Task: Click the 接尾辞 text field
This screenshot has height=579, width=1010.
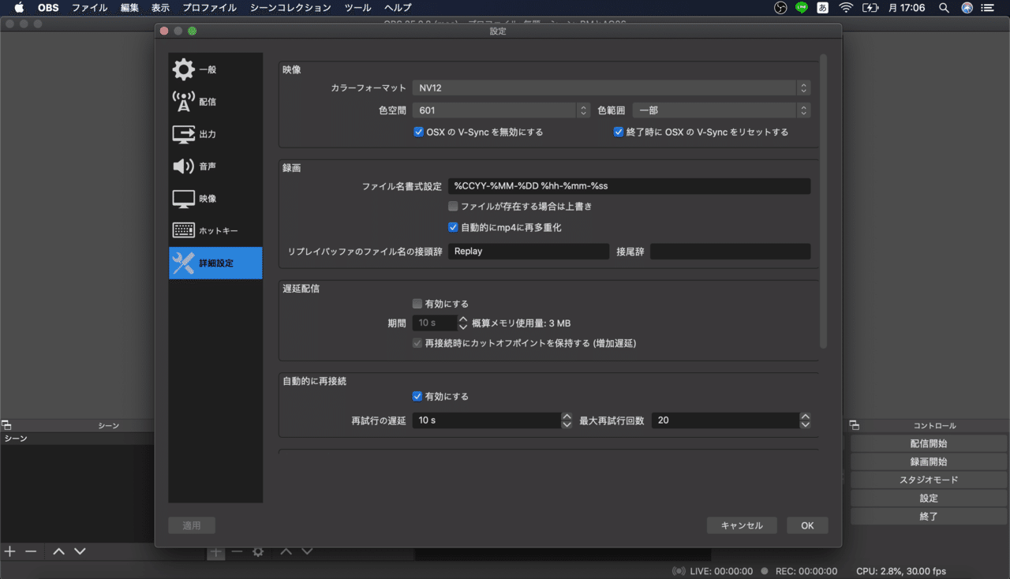Action: coord(731,252)
